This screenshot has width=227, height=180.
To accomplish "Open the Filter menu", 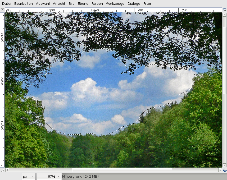I will (147, 3).
